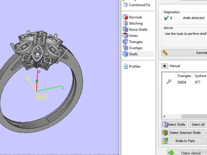The height and width of the screenshot is (155, 207).
Task: Open the Profiles page
Action: [x=132, y=66]
